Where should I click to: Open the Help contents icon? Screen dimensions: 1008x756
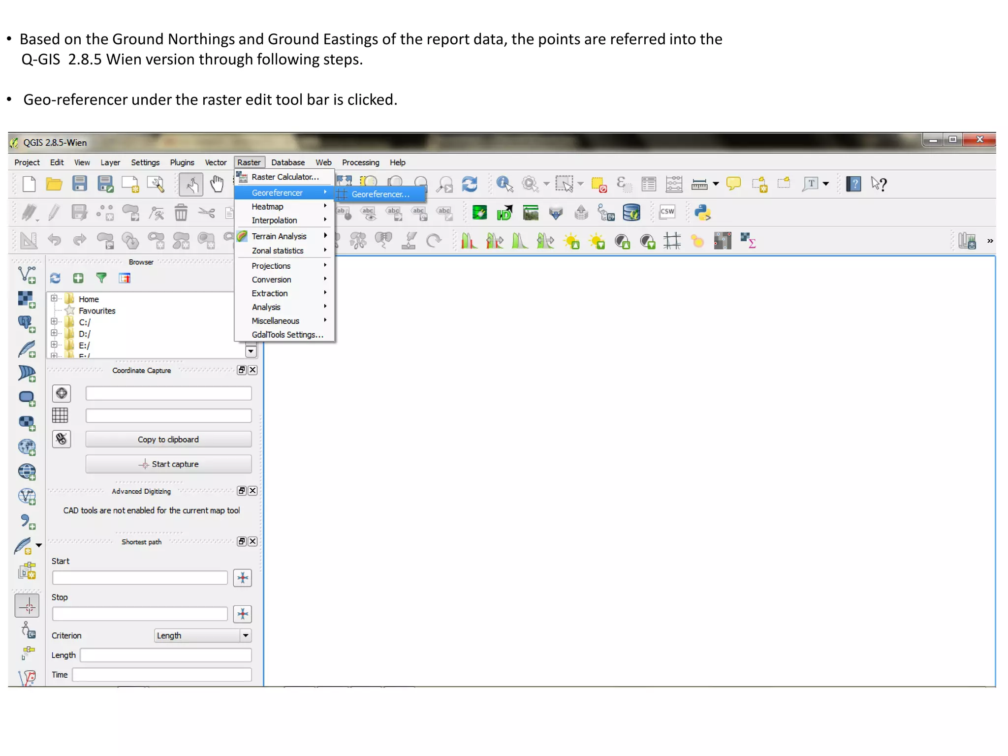853,184
